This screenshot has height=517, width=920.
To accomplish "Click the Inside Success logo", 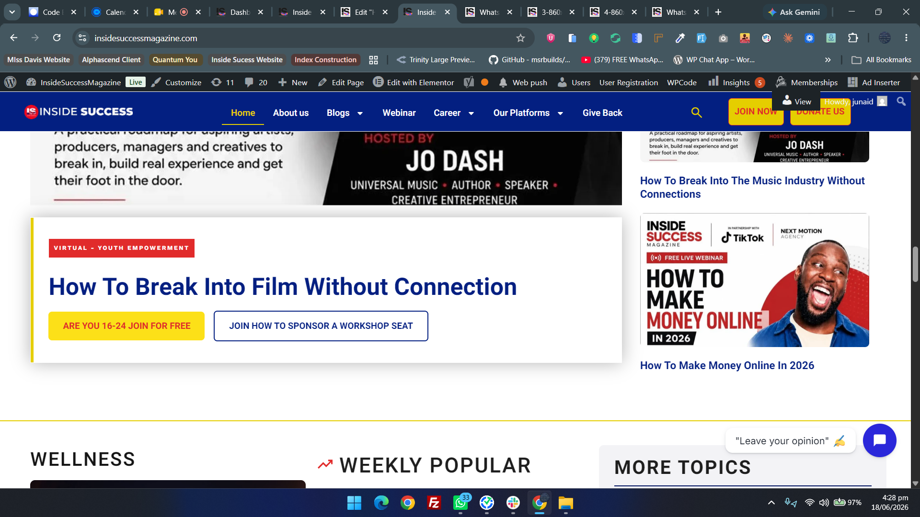I will 79,112.
